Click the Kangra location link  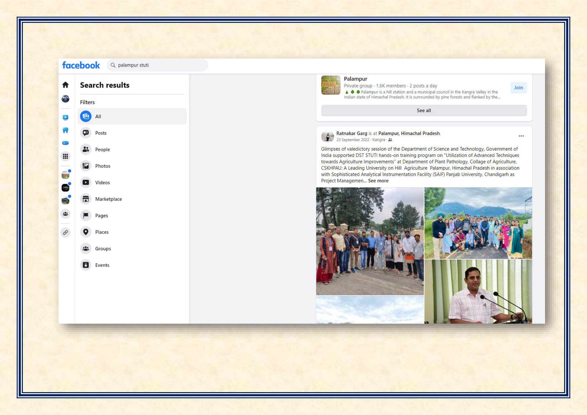click(x=378, y=140)
